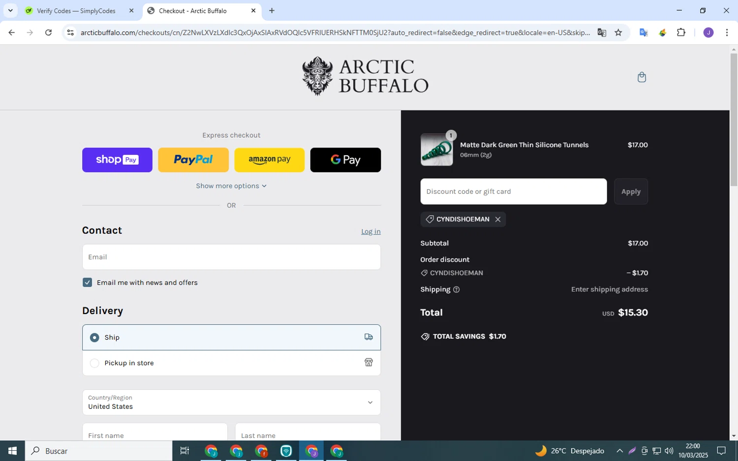
Task: Open the weather widget 26°C Despejado
Action: 570,451
